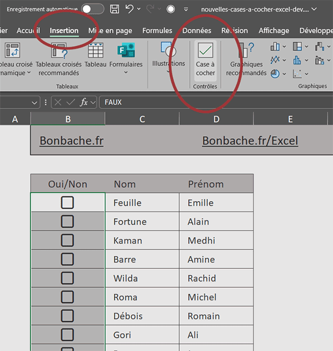The width and height of the screenshot is (333, 351).
Task: Open the Name Box dropdown
Action: coord(34,103)
